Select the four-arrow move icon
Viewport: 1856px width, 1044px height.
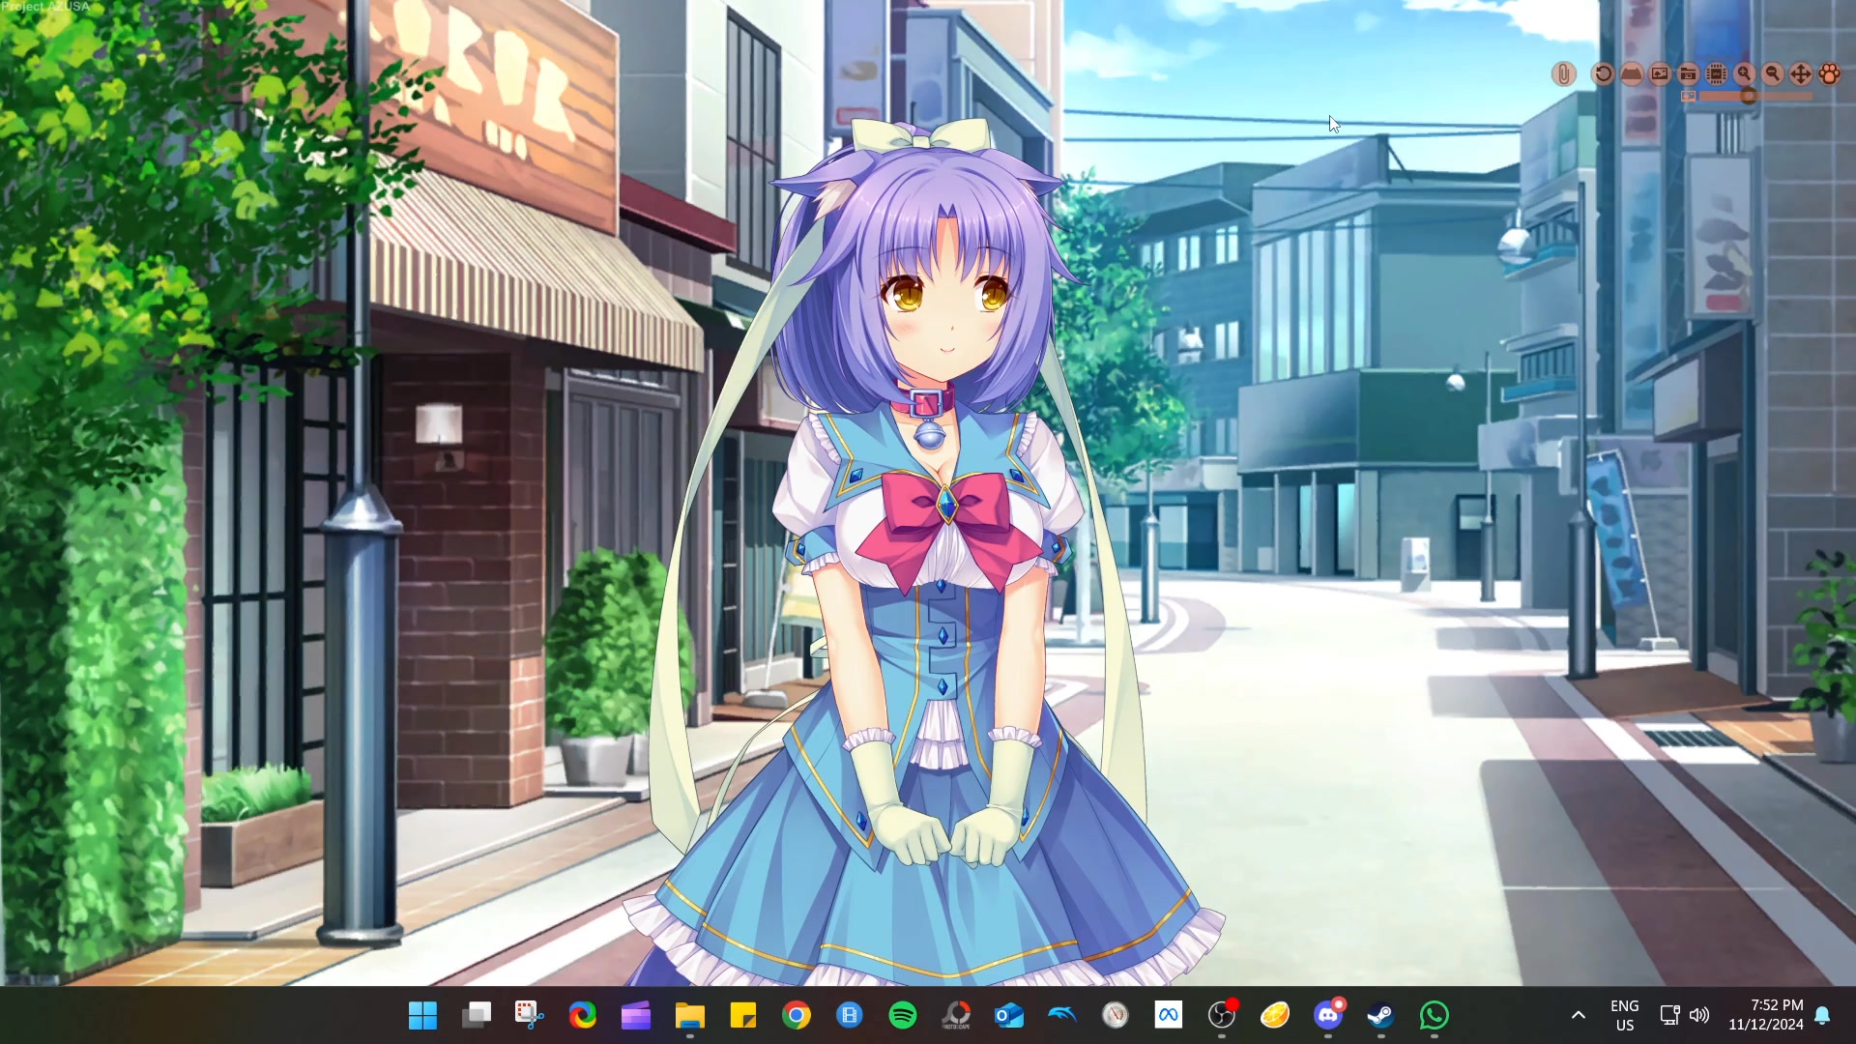(x=1801, y=74)
